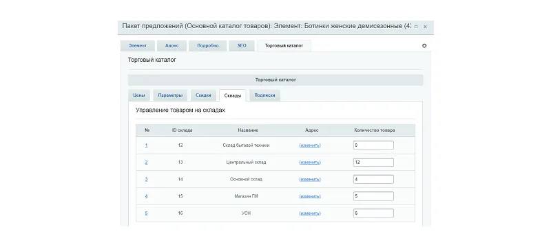Select the Основной склад name cell
551x247 pixels.
(x=246, y=179)
